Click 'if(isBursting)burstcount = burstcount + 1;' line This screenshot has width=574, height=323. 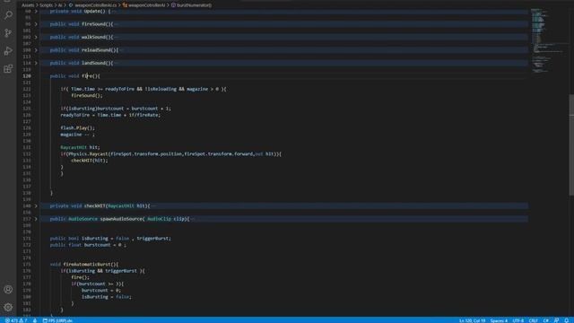pyautogui.click(x=116, y=109)
